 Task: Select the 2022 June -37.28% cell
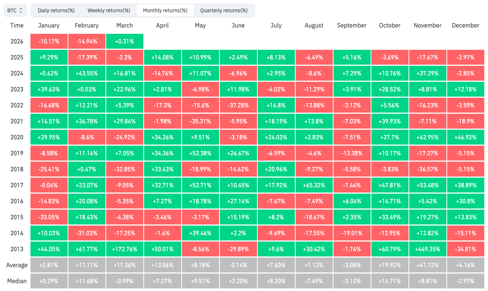click(238, 105)
